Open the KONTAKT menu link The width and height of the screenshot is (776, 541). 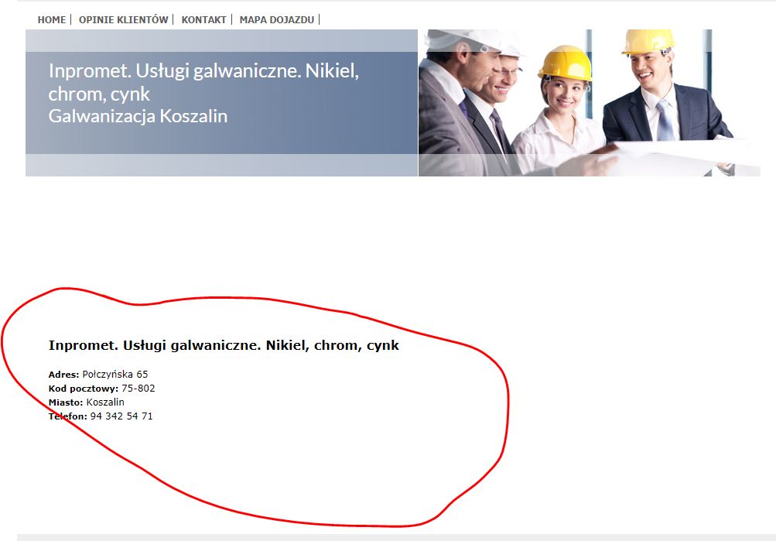pos(203,19)
